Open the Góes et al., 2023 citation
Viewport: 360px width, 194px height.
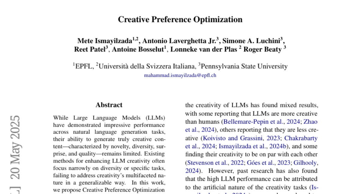tap(268, 163)
